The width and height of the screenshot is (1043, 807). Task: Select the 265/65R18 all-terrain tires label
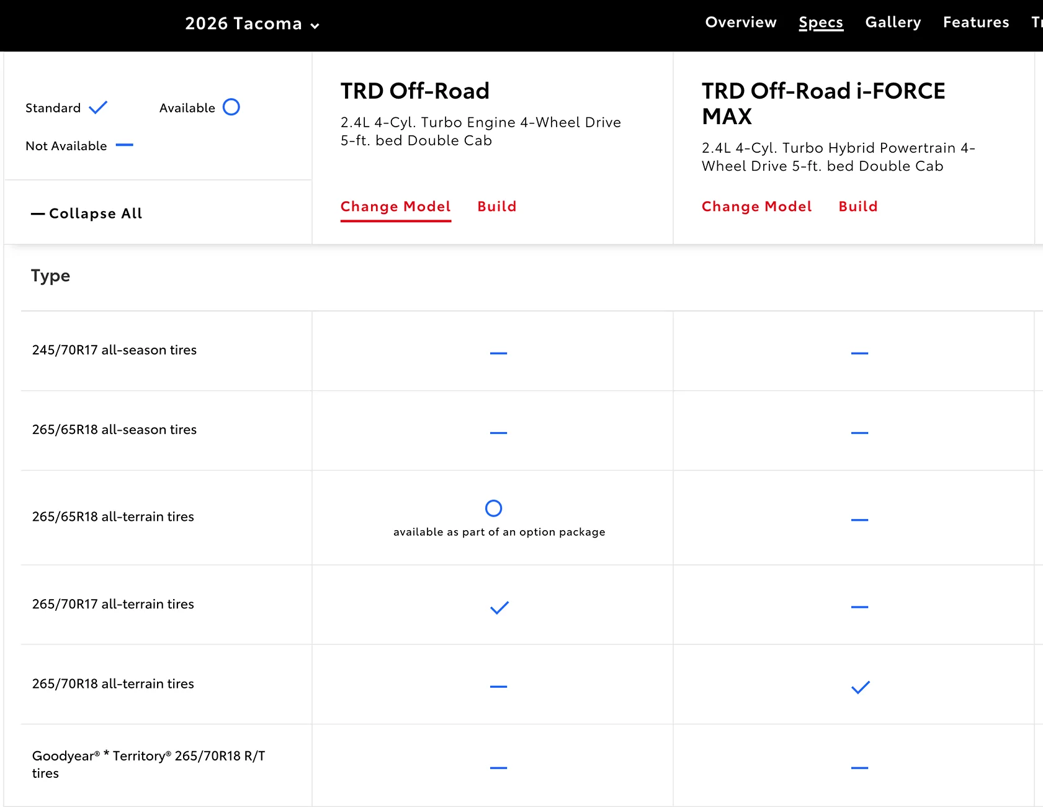click(113, 516)
